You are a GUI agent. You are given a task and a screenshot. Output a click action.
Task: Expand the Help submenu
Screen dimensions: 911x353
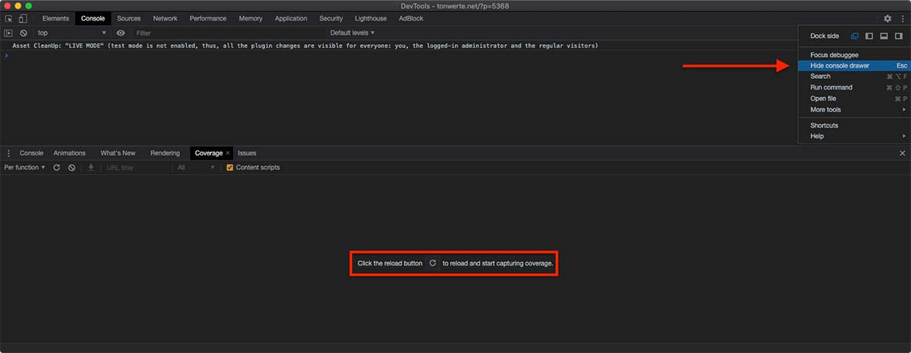(854, 136)
